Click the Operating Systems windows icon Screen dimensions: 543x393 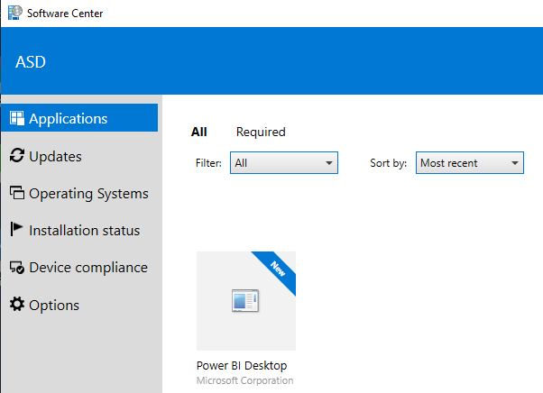(x=17, y=193)
